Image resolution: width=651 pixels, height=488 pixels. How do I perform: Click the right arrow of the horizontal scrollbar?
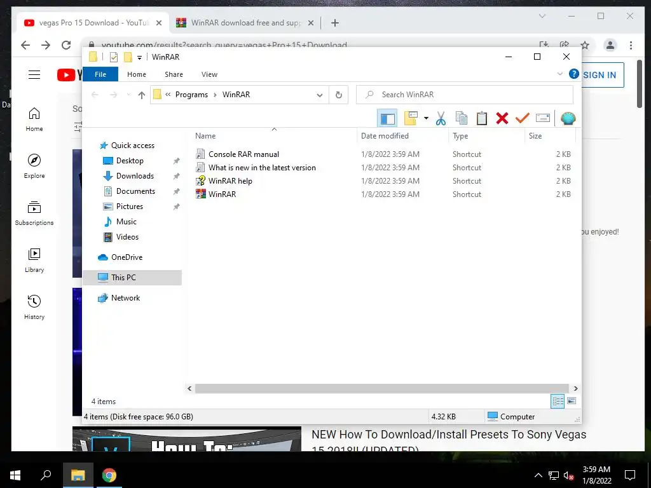[x=575, y=388]
